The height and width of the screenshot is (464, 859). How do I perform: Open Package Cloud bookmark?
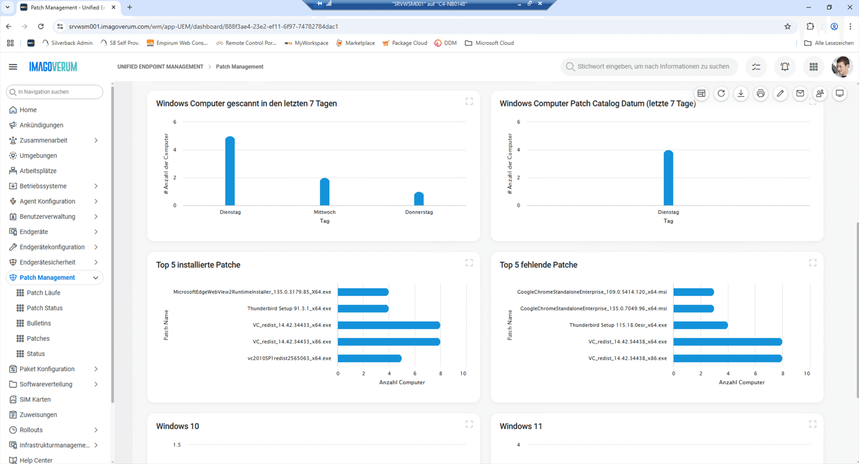[405, 43]
